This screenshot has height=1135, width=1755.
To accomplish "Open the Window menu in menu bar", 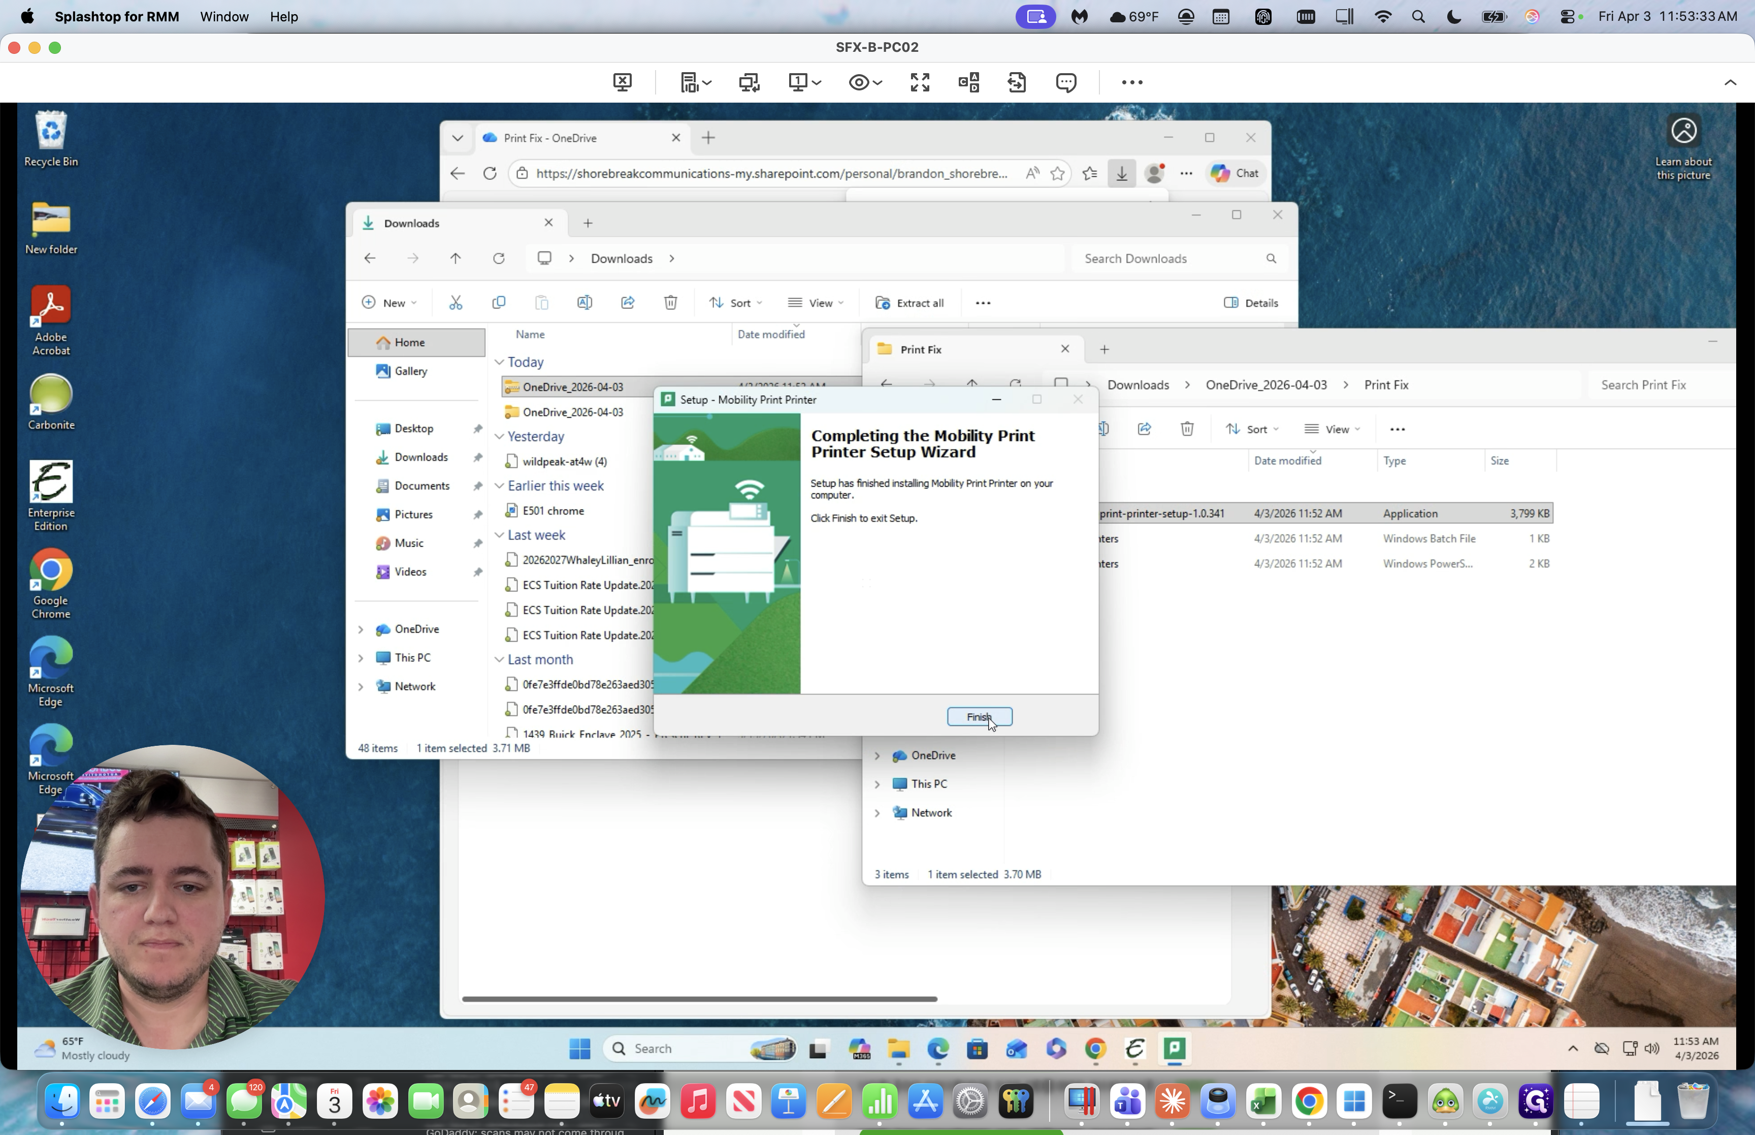I will point(224,16).
